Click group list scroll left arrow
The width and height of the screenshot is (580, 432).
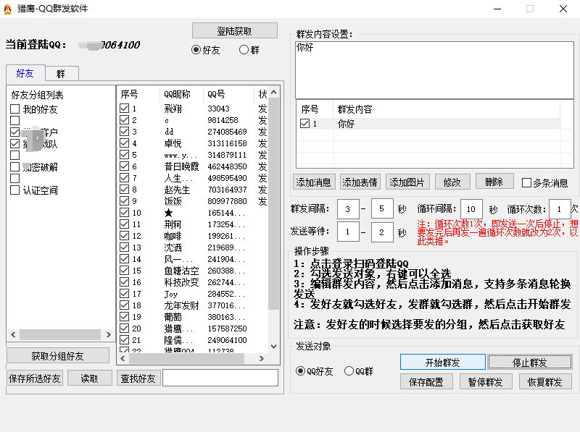point(13,334)
